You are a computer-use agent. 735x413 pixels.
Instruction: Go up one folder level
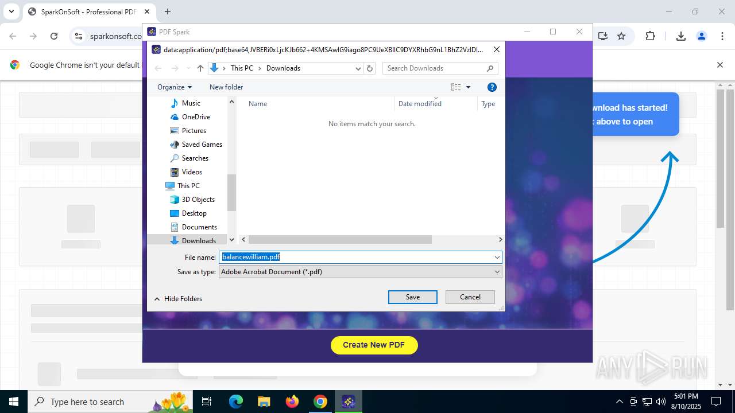[200, 68]
